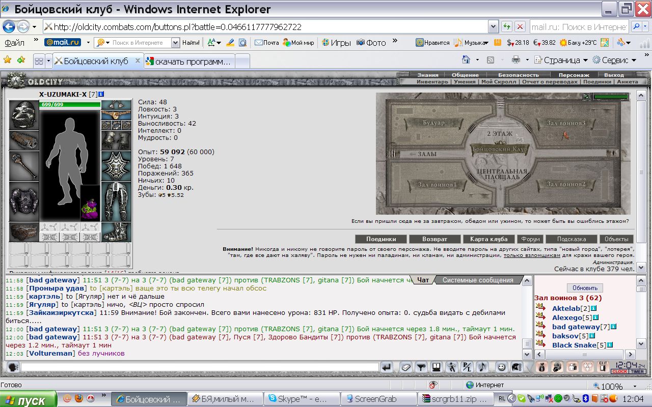652x407 pixels.
Task: Open Skype from the Windows taskbar
Action: click(302, 399)
